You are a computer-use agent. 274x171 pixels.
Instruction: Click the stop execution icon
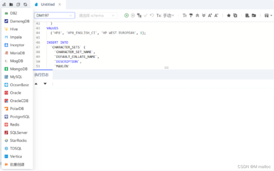tap(133, 15)
